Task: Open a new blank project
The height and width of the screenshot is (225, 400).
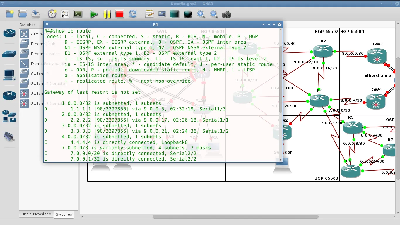Action: click(x=9, y=14)
